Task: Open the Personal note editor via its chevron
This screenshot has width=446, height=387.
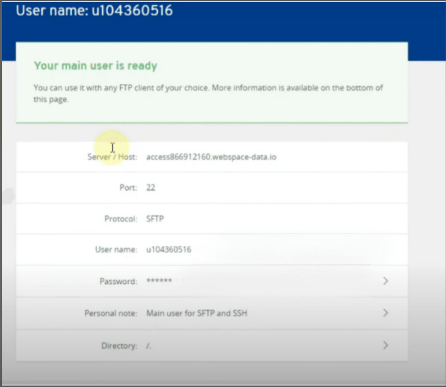Action: pos(386,313)
